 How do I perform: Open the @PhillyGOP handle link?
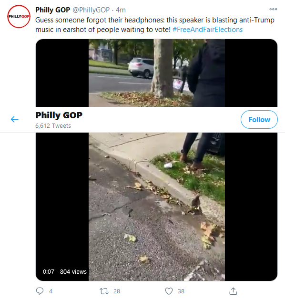click(x=91, y=10)
